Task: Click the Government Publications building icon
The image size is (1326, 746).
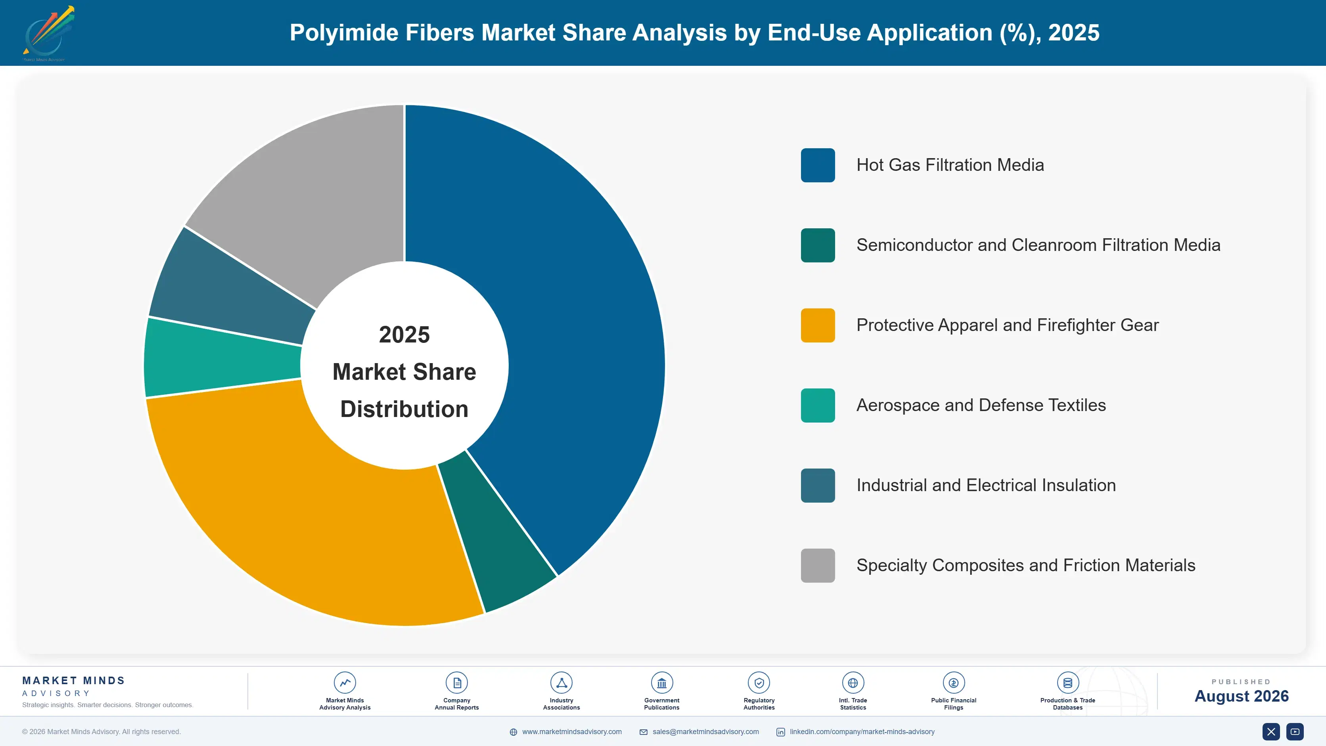Action: click(x=661, y=683)
